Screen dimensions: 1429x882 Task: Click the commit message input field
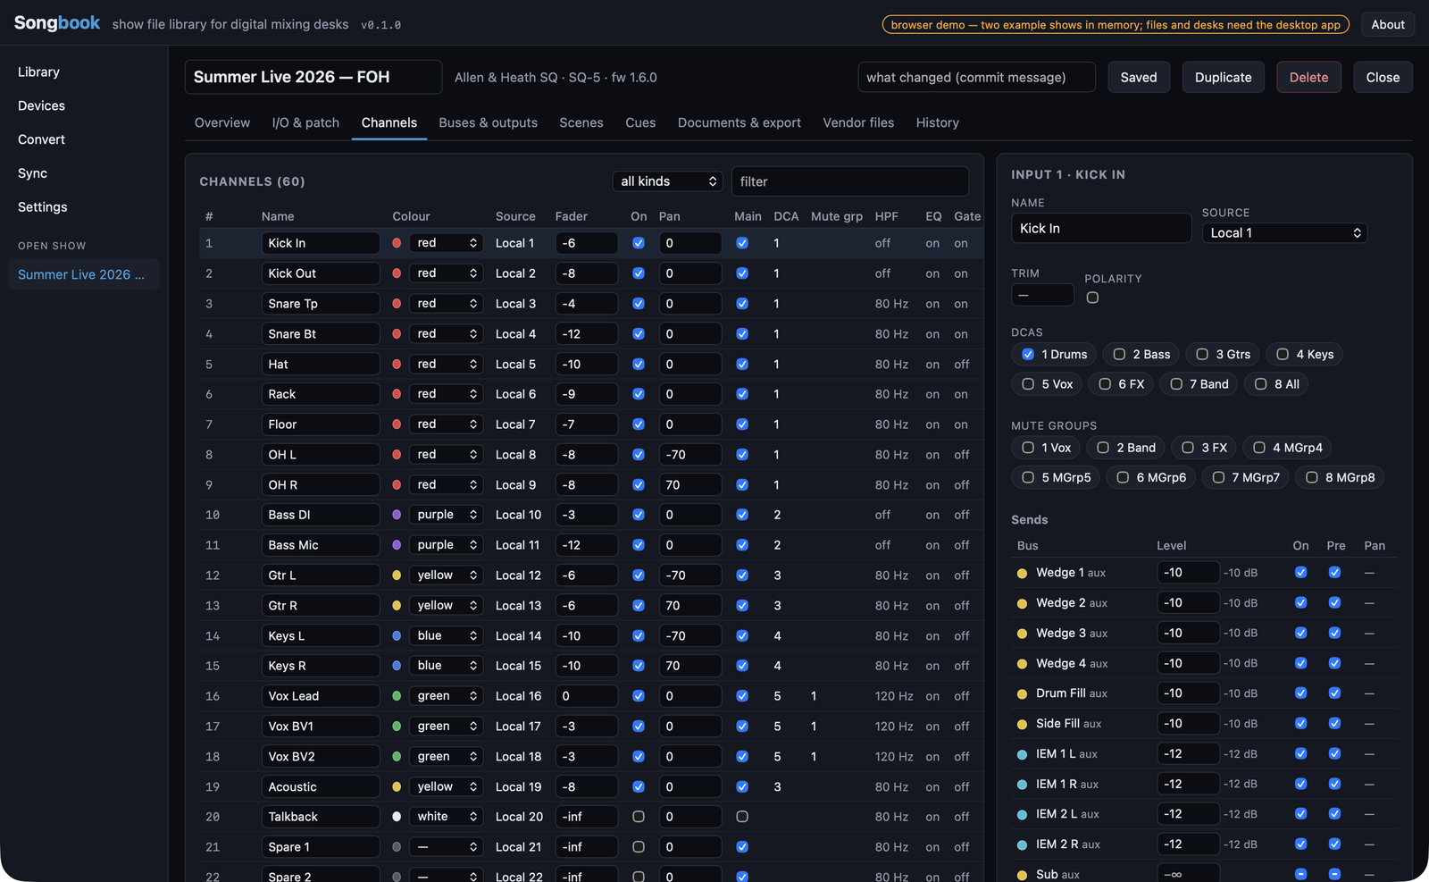(976, 78)
